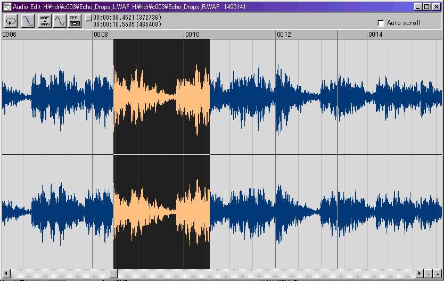Close the Audio Edit window
Viewport: 444px width, 281px height.
point(437,7)
